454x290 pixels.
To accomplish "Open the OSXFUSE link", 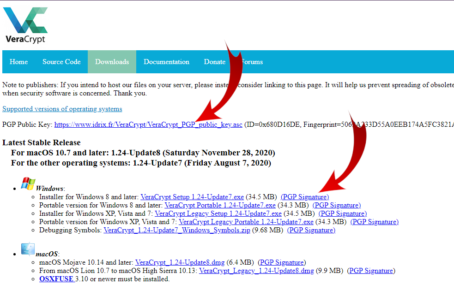I will [x=56, y=279].
